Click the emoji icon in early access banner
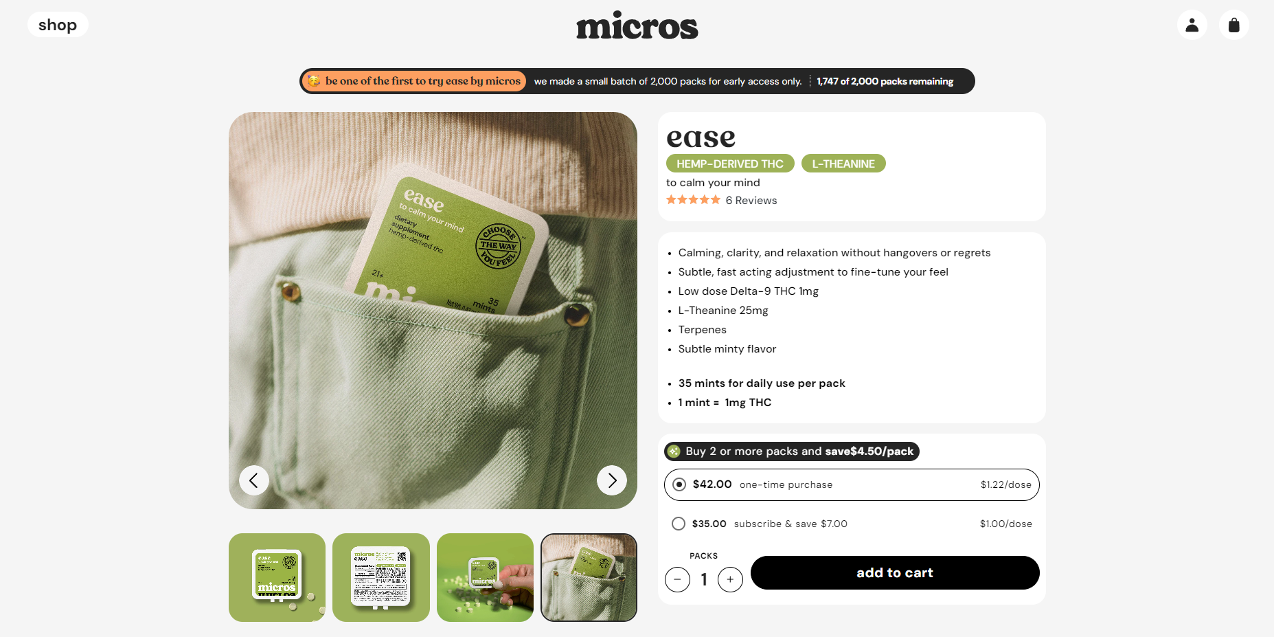This screenshot has width=1274, height=637. pos(314,81)
